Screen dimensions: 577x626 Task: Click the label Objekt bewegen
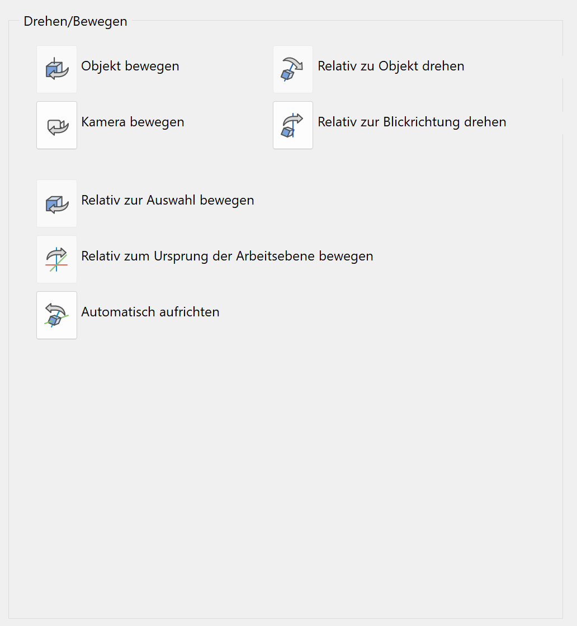point(130,66)
